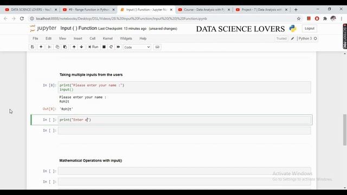
Task: Open the Kernel menu
Action: [x=108, y=38]
